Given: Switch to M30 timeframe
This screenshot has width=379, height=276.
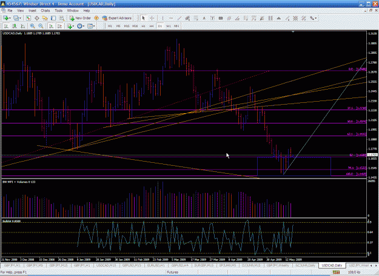Looking at the screenshot, I should [x=135, y=26].
